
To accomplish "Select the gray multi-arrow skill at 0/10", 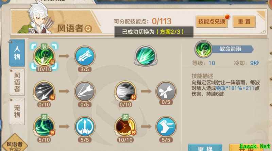I will pos(44,91).
